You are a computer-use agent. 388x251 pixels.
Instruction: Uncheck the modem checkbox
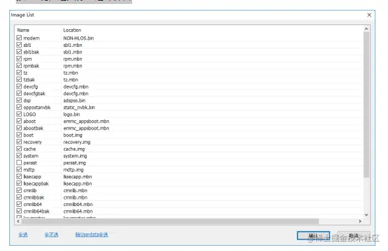pos(19,38)
